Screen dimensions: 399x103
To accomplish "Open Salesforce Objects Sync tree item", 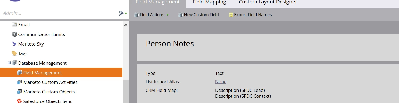I will click(48, 101).
